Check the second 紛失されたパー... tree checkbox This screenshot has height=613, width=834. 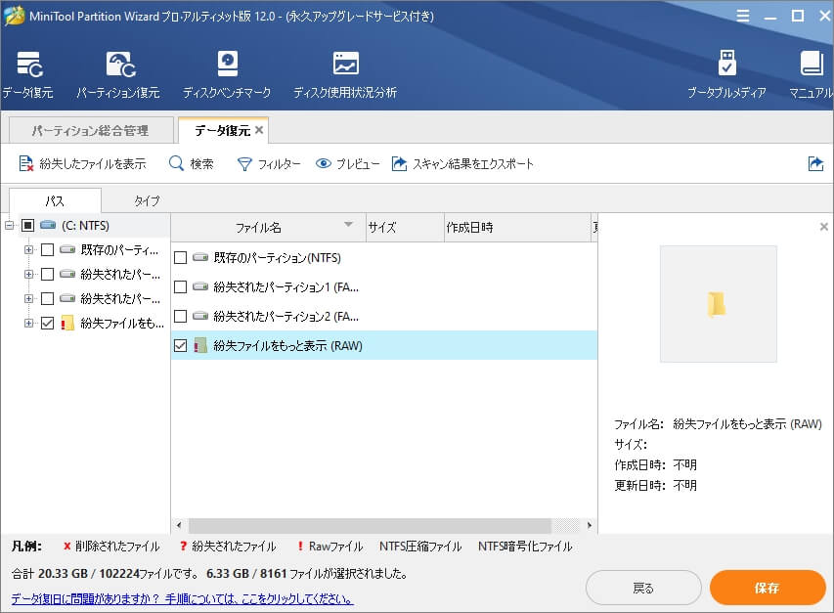47,298
